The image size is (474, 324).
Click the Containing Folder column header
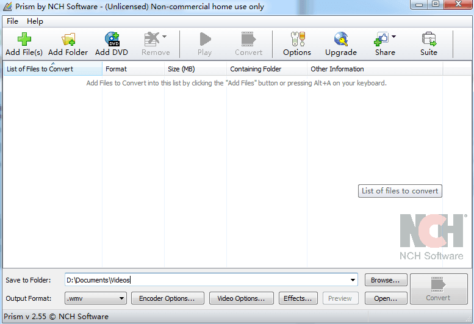click(x=267, y=69)
